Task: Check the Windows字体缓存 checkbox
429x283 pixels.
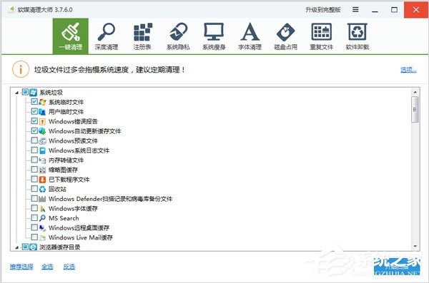Action: [34, 208]
